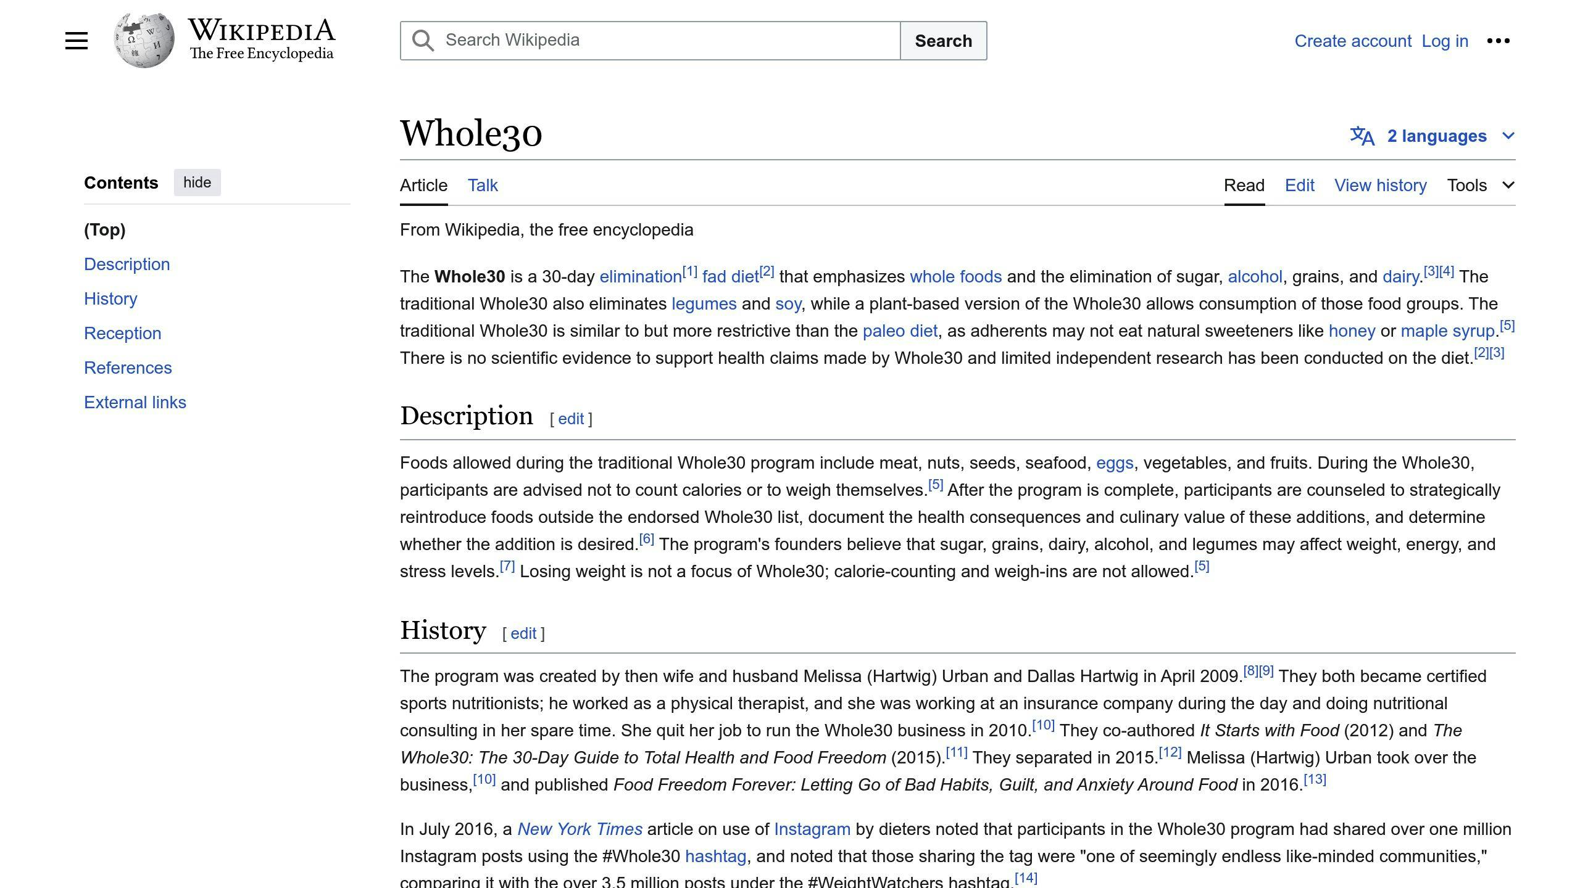Open the eggs link
Viewport: 1580px width, 888px height.
[x=1115, y=463]
